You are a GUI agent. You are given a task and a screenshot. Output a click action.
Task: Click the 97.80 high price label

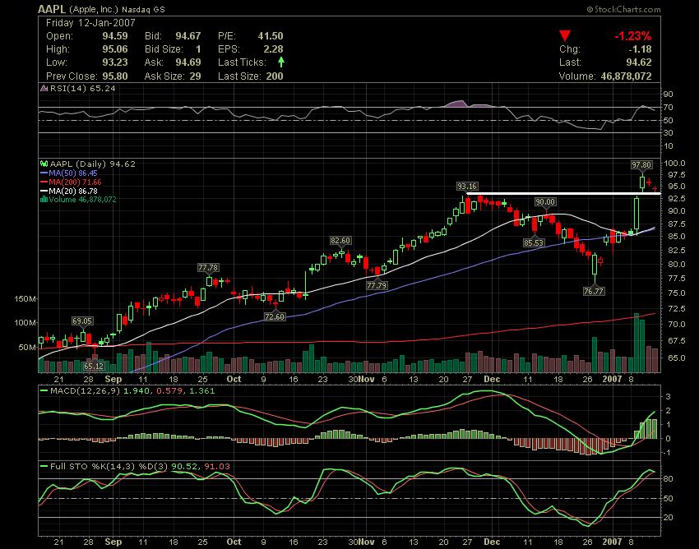tap(641, 165)
